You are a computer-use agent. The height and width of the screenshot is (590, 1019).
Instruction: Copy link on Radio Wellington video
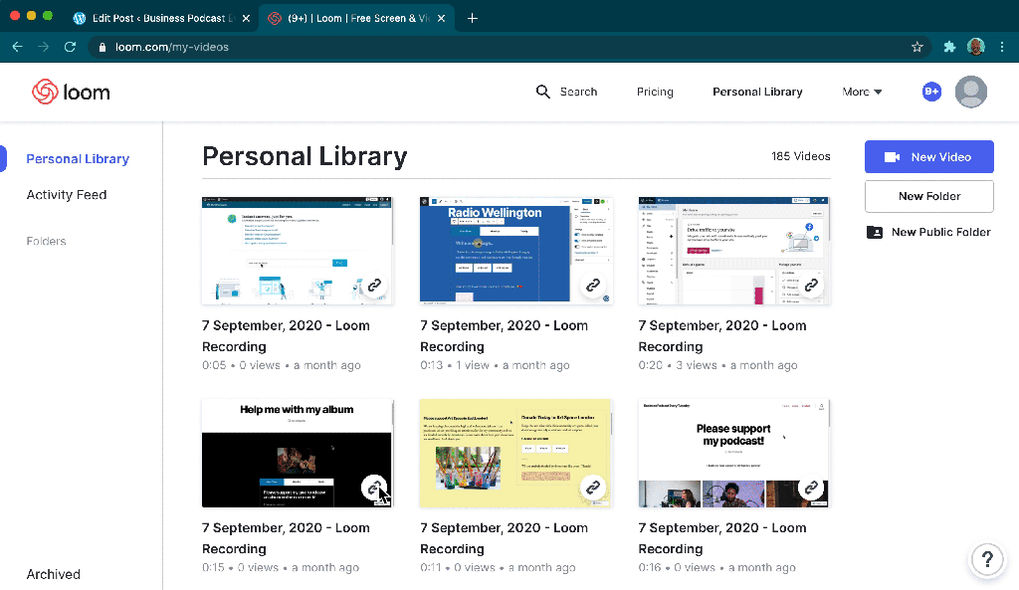[x=593, y=286]
